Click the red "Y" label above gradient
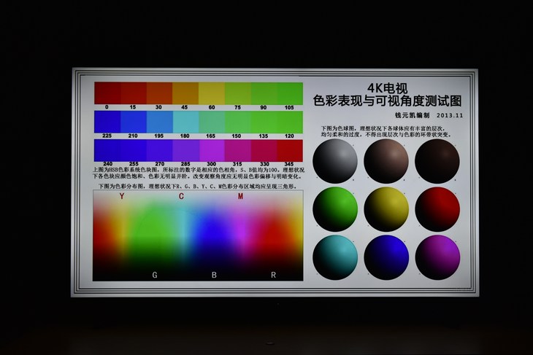The image size is (533, 355). [122, 196]
